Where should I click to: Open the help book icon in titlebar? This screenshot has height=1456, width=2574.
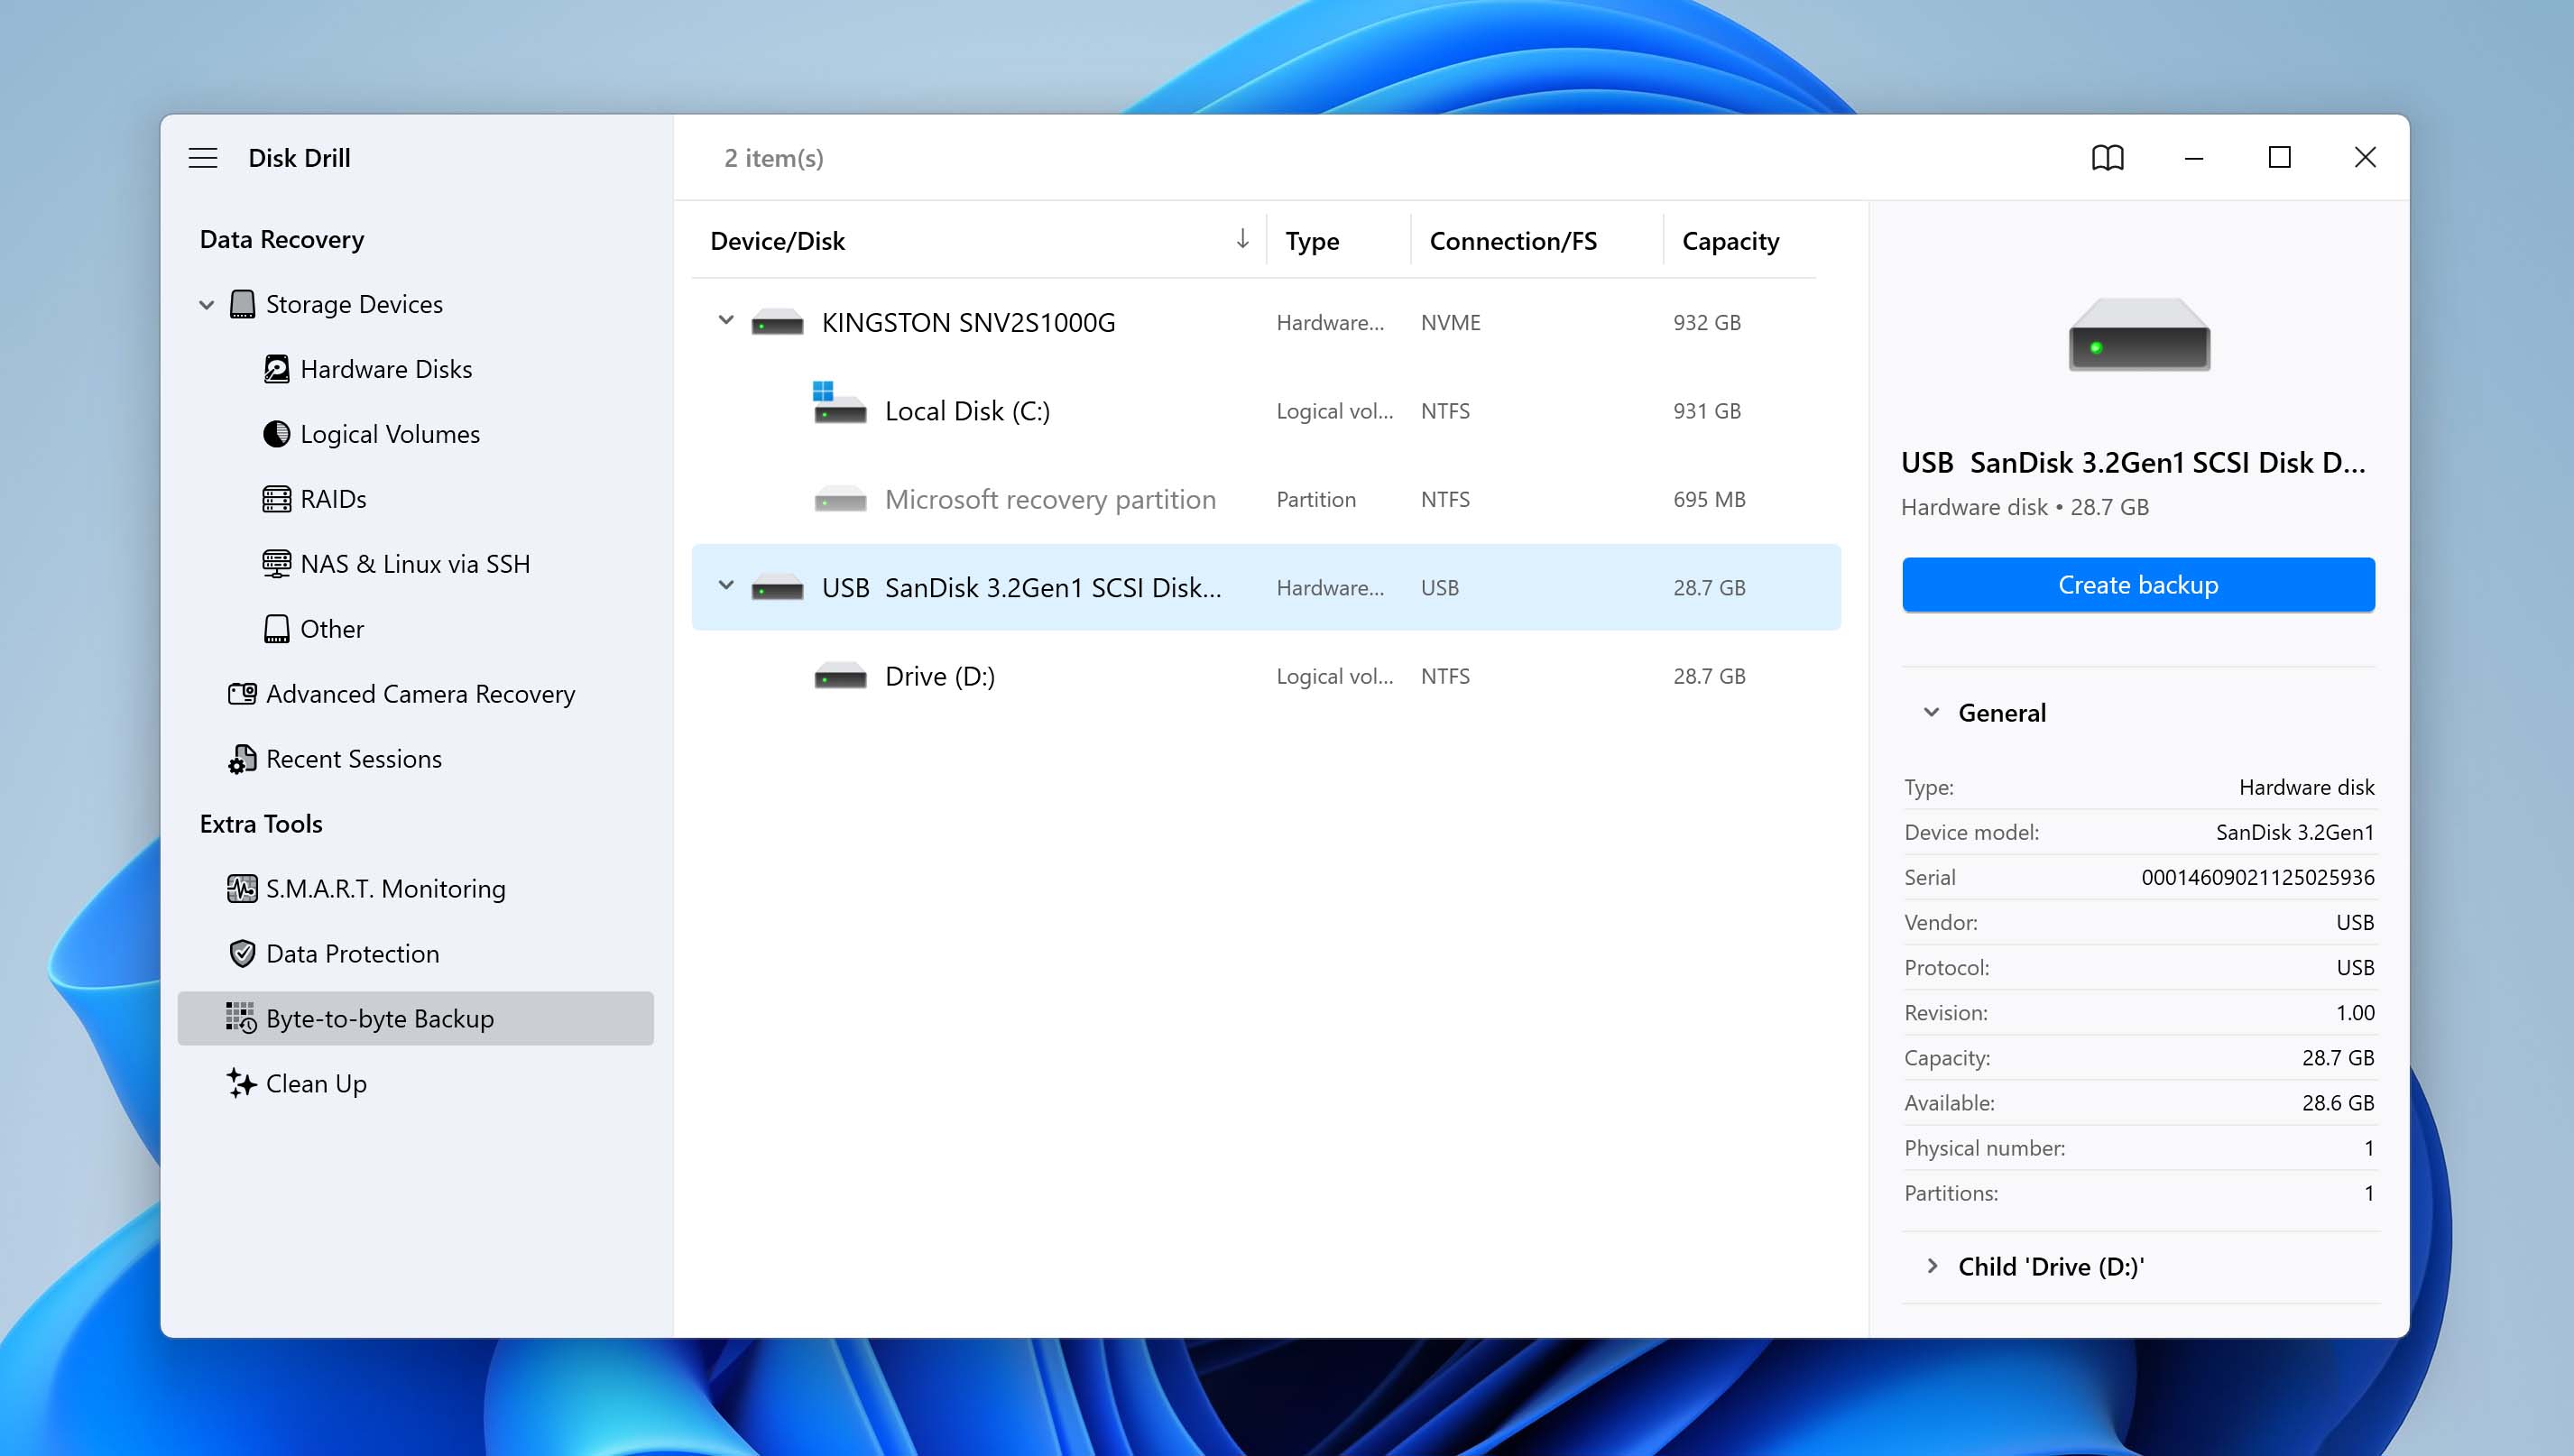click(x=2108, y=157)
